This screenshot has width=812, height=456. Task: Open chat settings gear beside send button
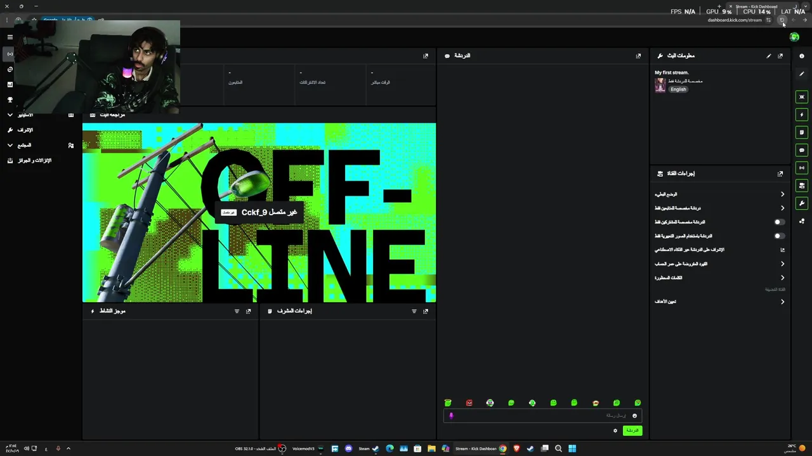615,431
